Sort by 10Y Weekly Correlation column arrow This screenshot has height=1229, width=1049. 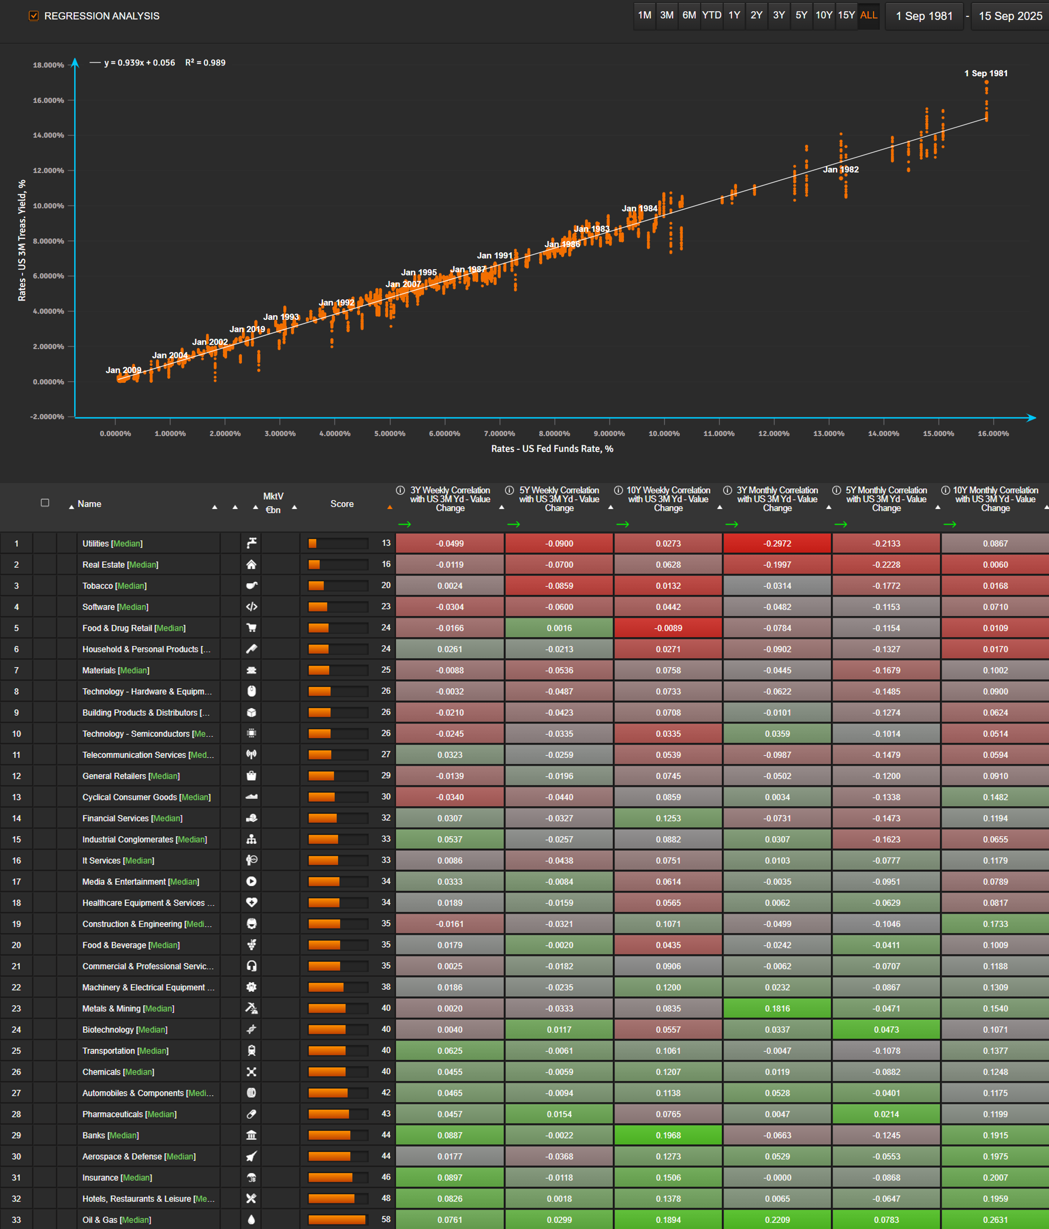click(719, 508)
